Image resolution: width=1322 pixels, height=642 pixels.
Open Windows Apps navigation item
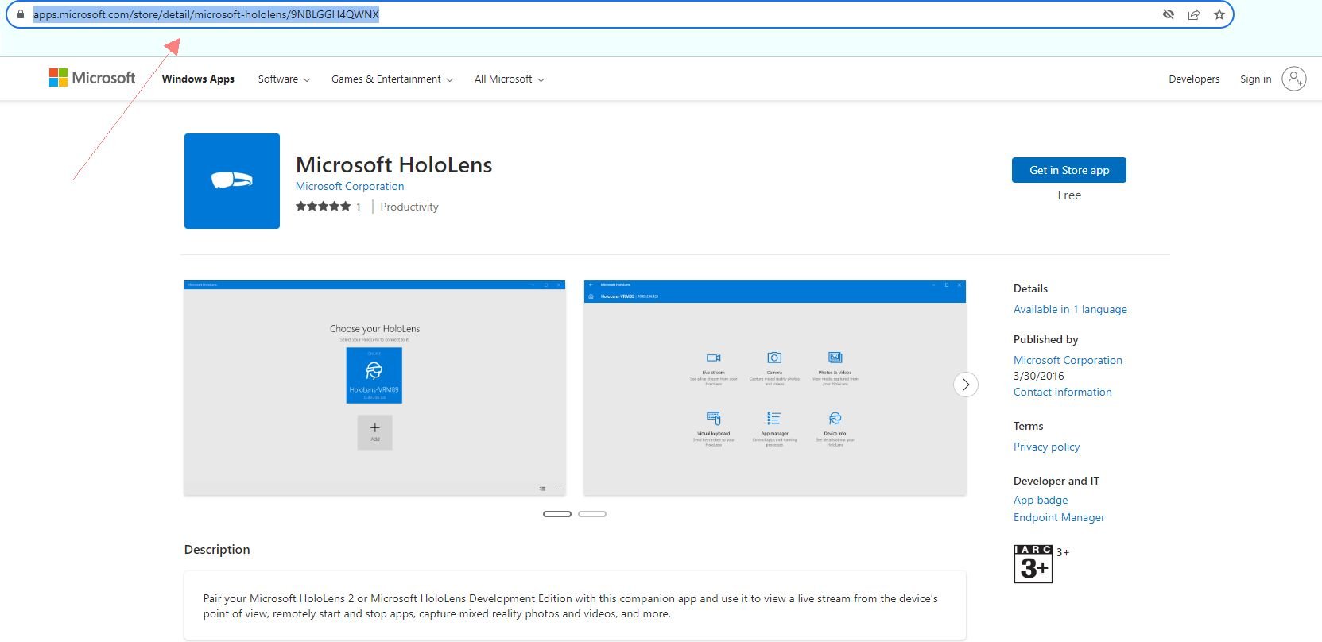198,79
